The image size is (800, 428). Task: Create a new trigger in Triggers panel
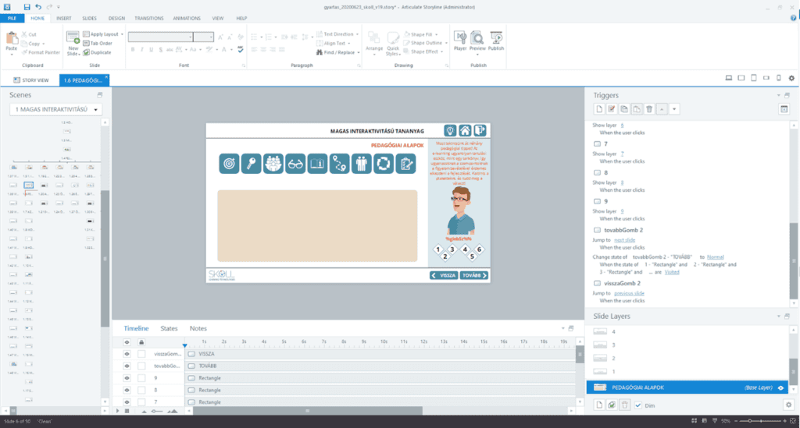(x=599, y=109)
